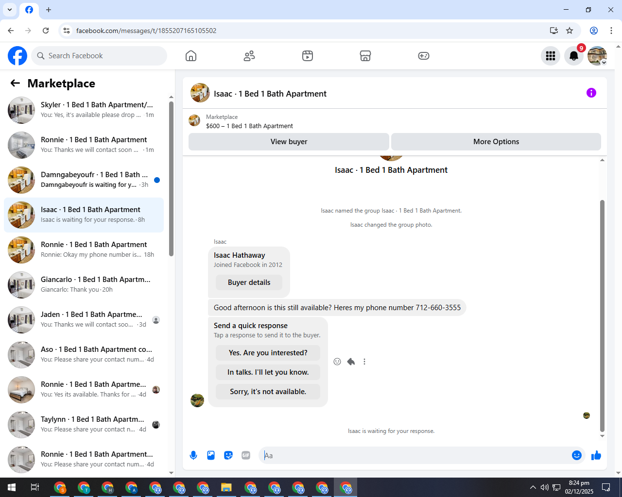Click chat message area scrollbar
Viewport: 622px width, 497px height.
point(603,315)
